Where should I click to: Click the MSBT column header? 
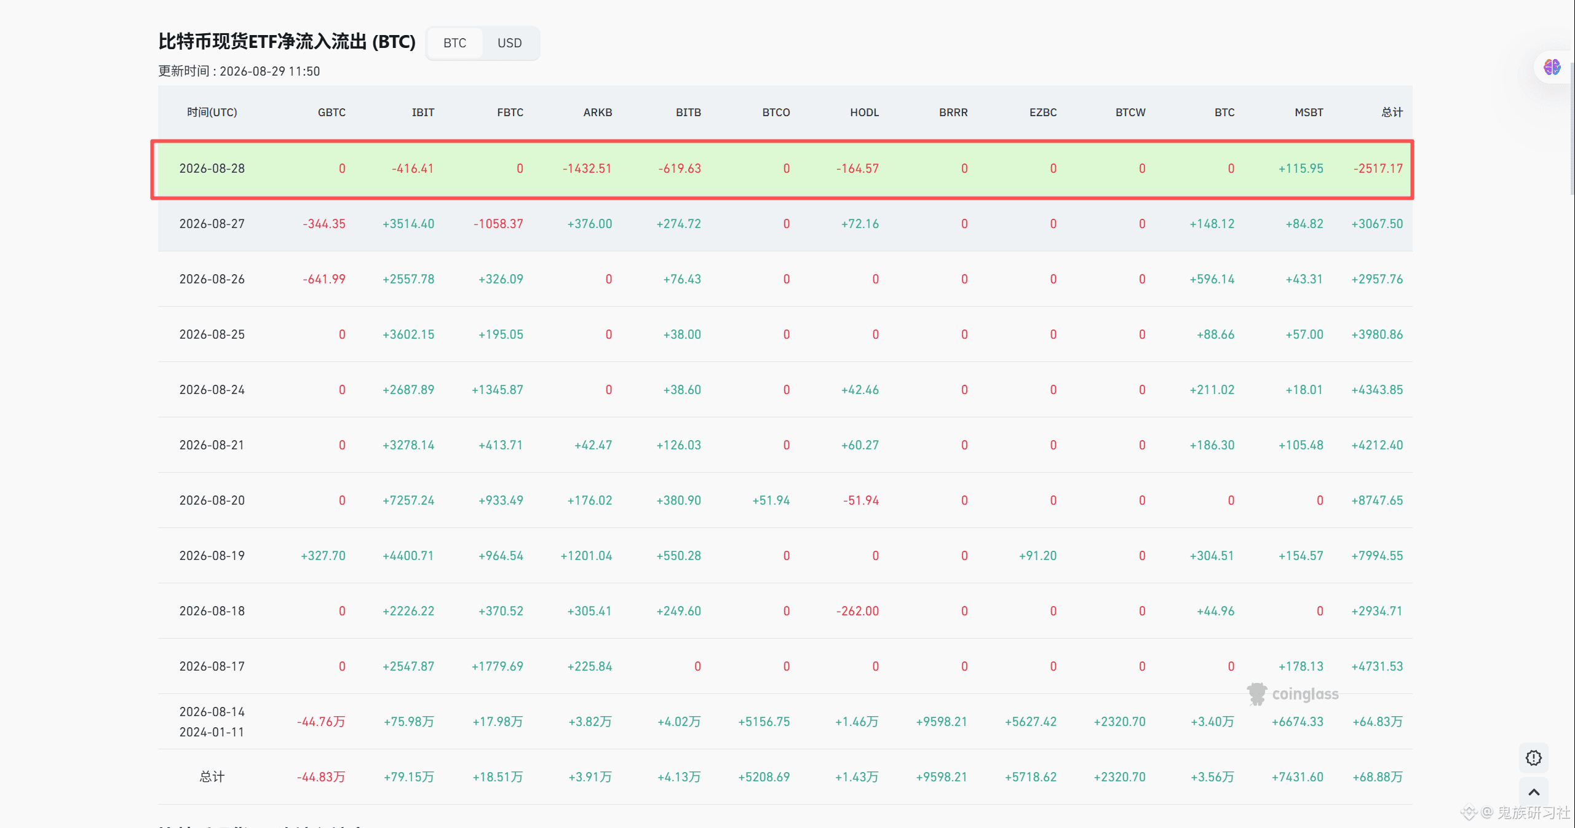pos(1309,112)
